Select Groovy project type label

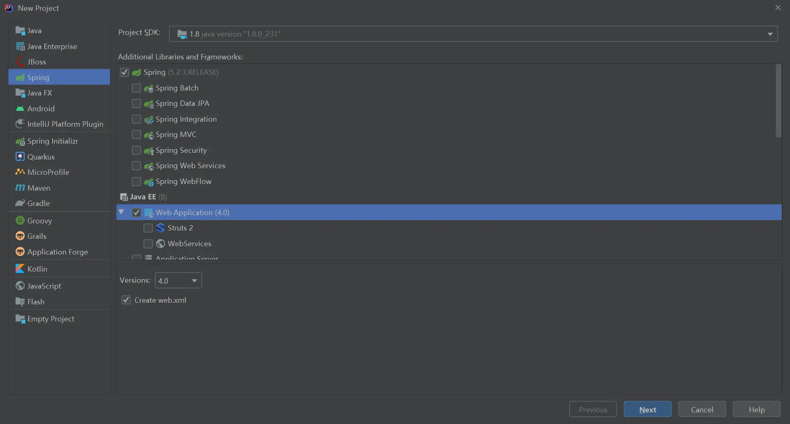(39, 221)
